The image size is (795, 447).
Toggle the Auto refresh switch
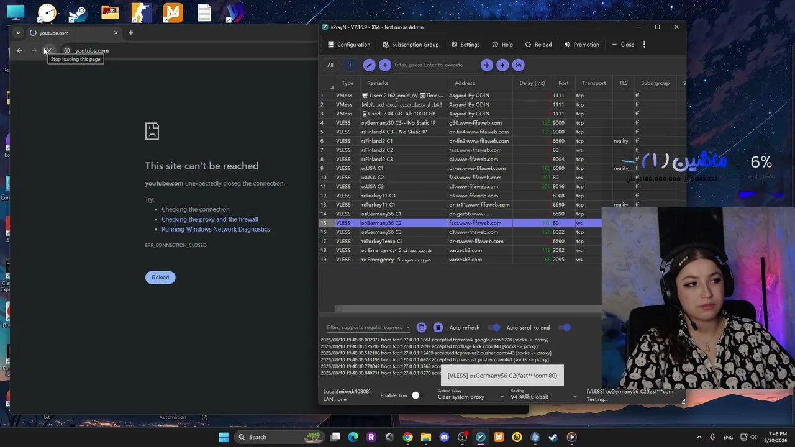(494, 327)
